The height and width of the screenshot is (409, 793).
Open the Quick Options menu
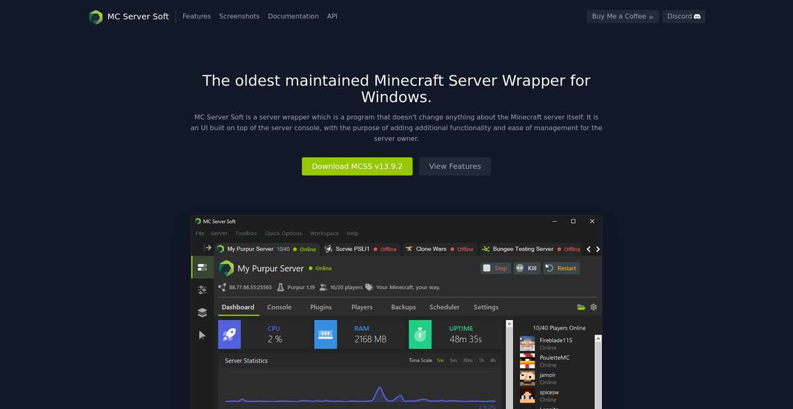tap(283, 234)
